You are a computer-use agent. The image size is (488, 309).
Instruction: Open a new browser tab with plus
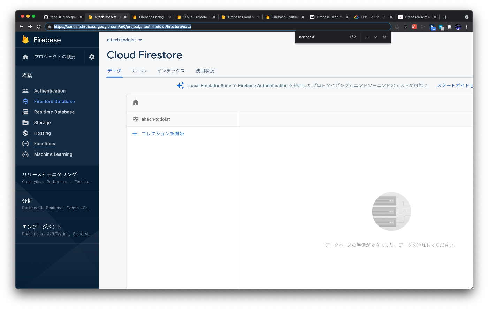pyautogui.click(x=445, y=17)
